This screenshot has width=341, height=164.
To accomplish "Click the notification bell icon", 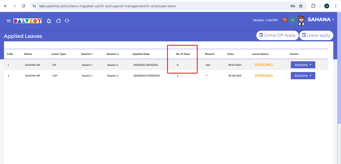I will [49, 21].
